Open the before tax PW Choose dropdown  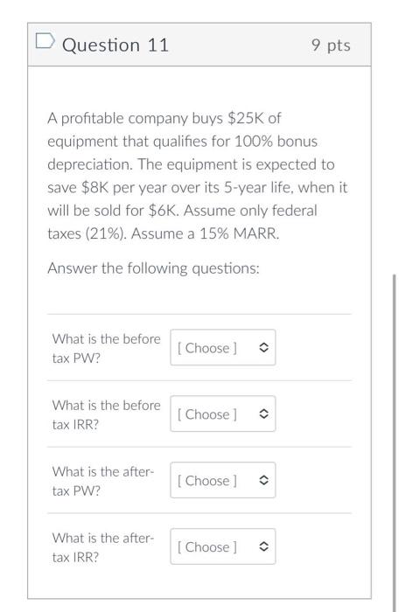(x=223, y=347)
